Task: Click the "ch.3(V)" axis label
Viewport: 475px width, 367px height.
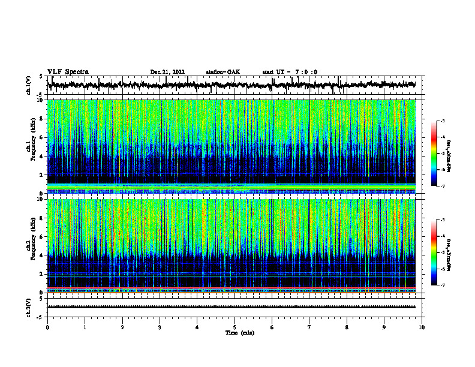Action: pos(29,308)
